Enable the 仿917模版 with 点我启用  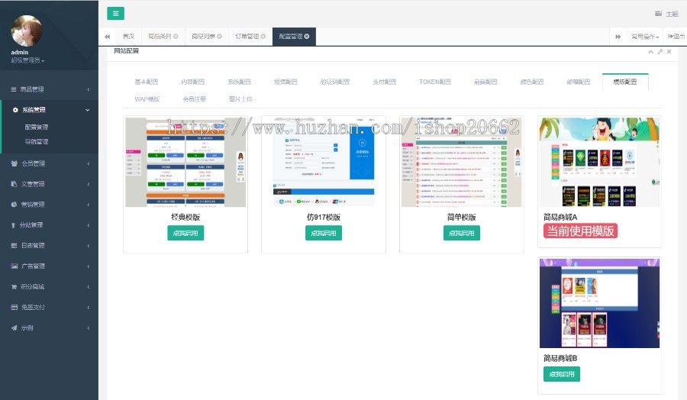(324, 233)
